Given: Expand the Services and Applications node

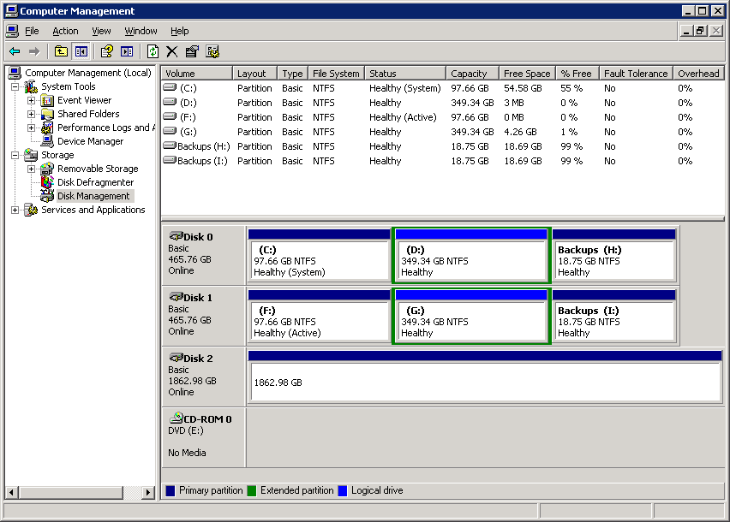Looking at the screenshot, I should (x=15, y=209).
